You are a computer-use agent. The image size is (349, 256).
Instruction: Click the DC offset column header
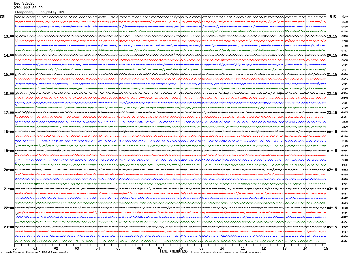click(x=343, y=16)
